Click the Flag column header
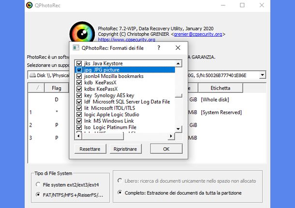This screenshot has width=295, height=208. click(x=57, y=88)
